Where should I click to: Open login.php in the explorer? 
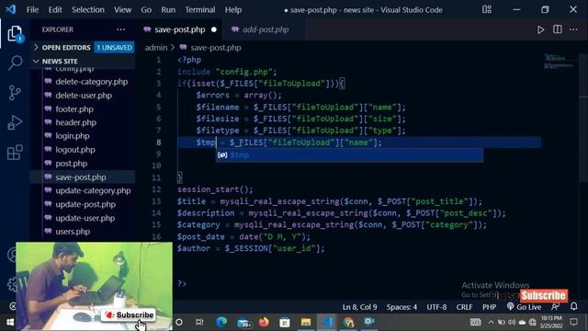[x=73, y=136]
